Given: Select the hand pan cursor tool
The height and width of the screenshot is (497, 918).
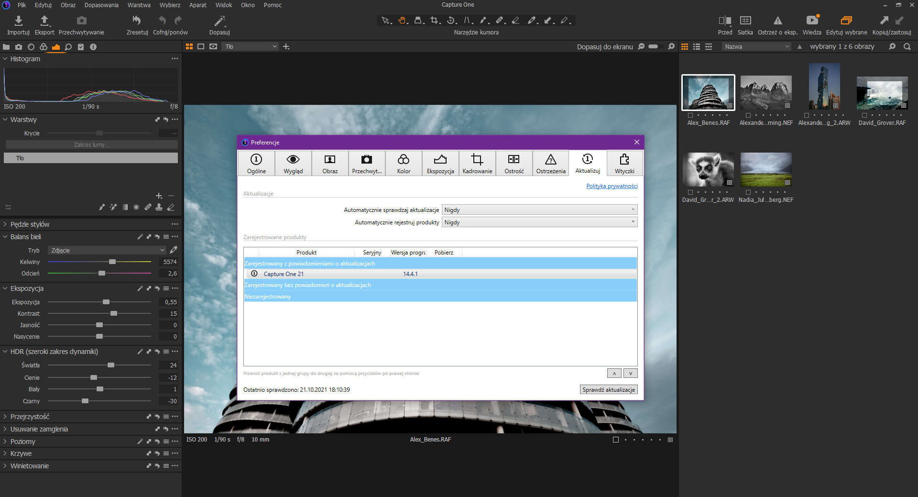Looking at the screenshot, I should coord(403,20).
